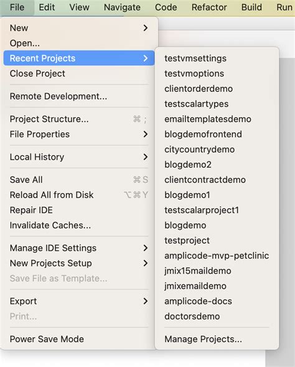Expand the Export submenu arrow
This screenshot has height=367, width=295.
coord(146,301)
